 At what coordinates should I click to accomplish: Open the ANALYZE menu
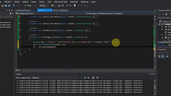click(74, 2)
